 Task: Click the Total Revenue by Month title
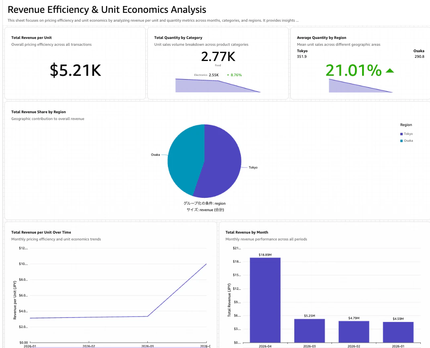click(x=247, y=232)
